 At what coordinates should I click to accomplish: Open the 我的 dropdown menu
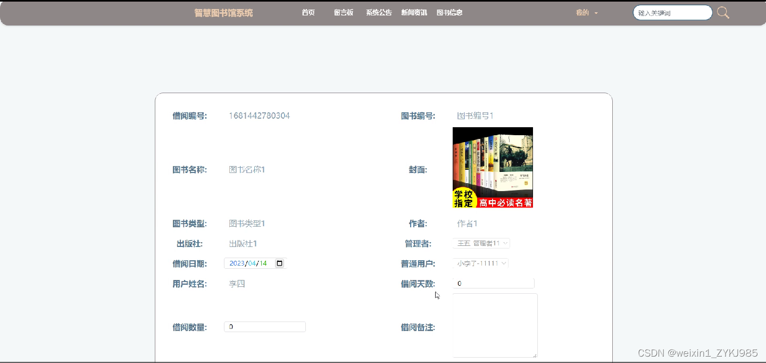(587, 13)
